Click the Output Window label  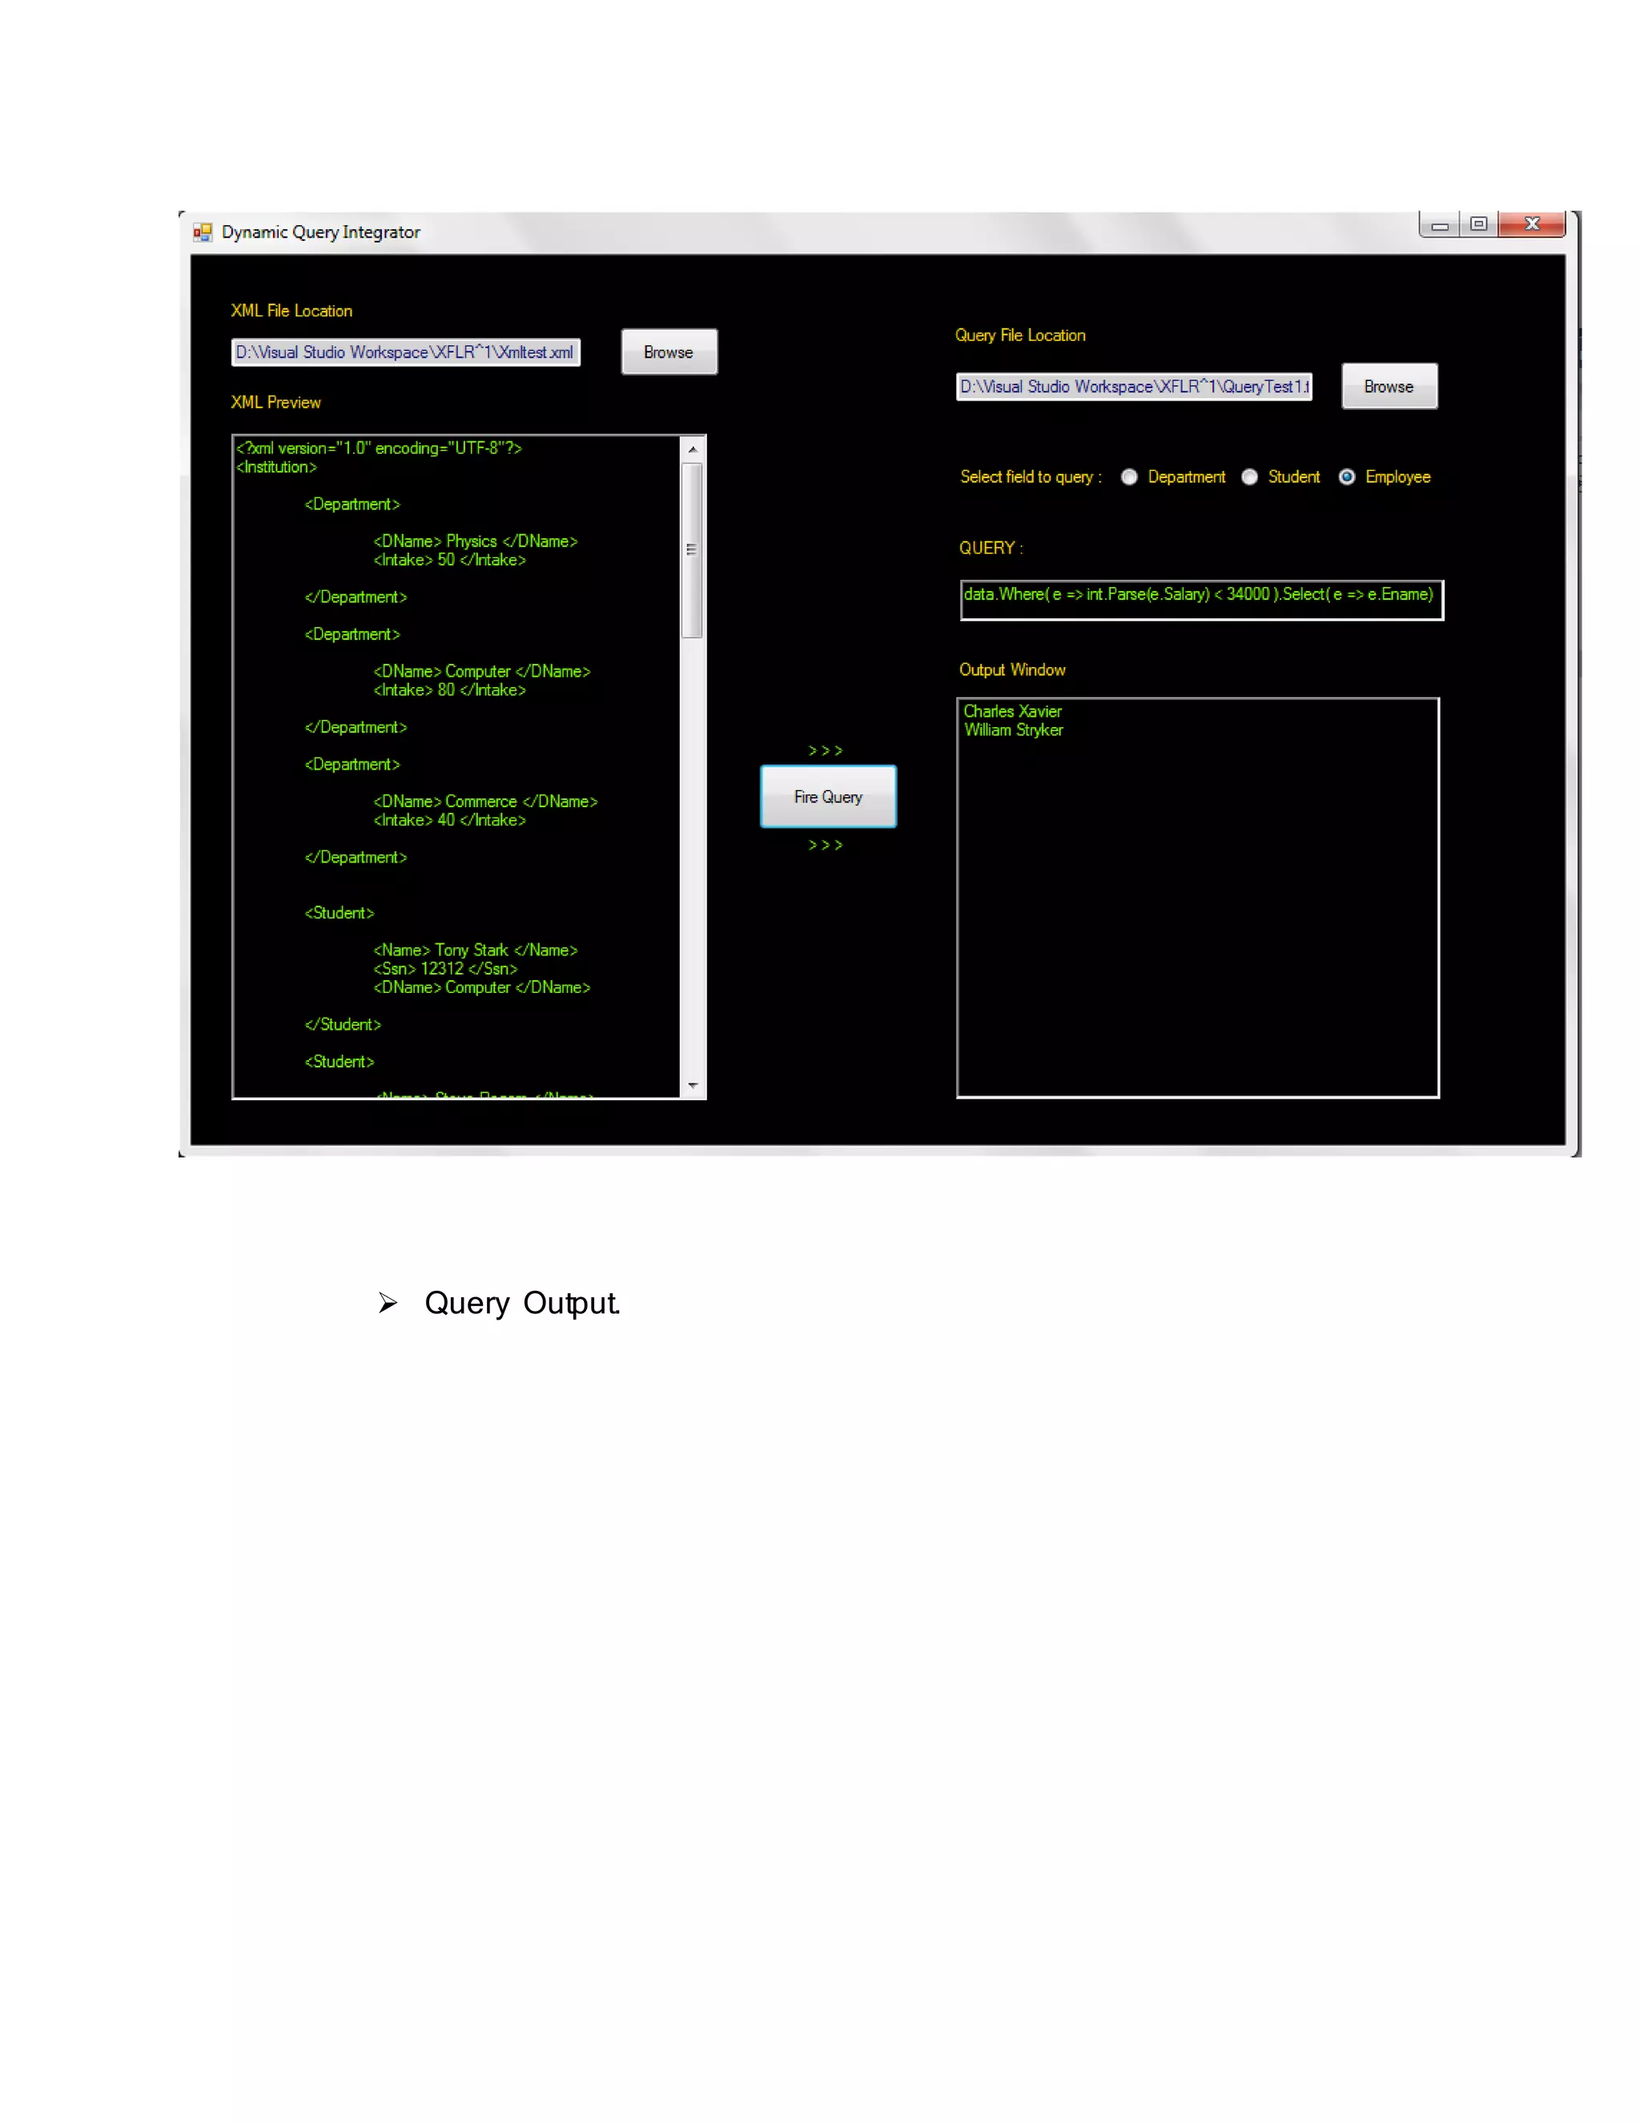point(1012,670)
